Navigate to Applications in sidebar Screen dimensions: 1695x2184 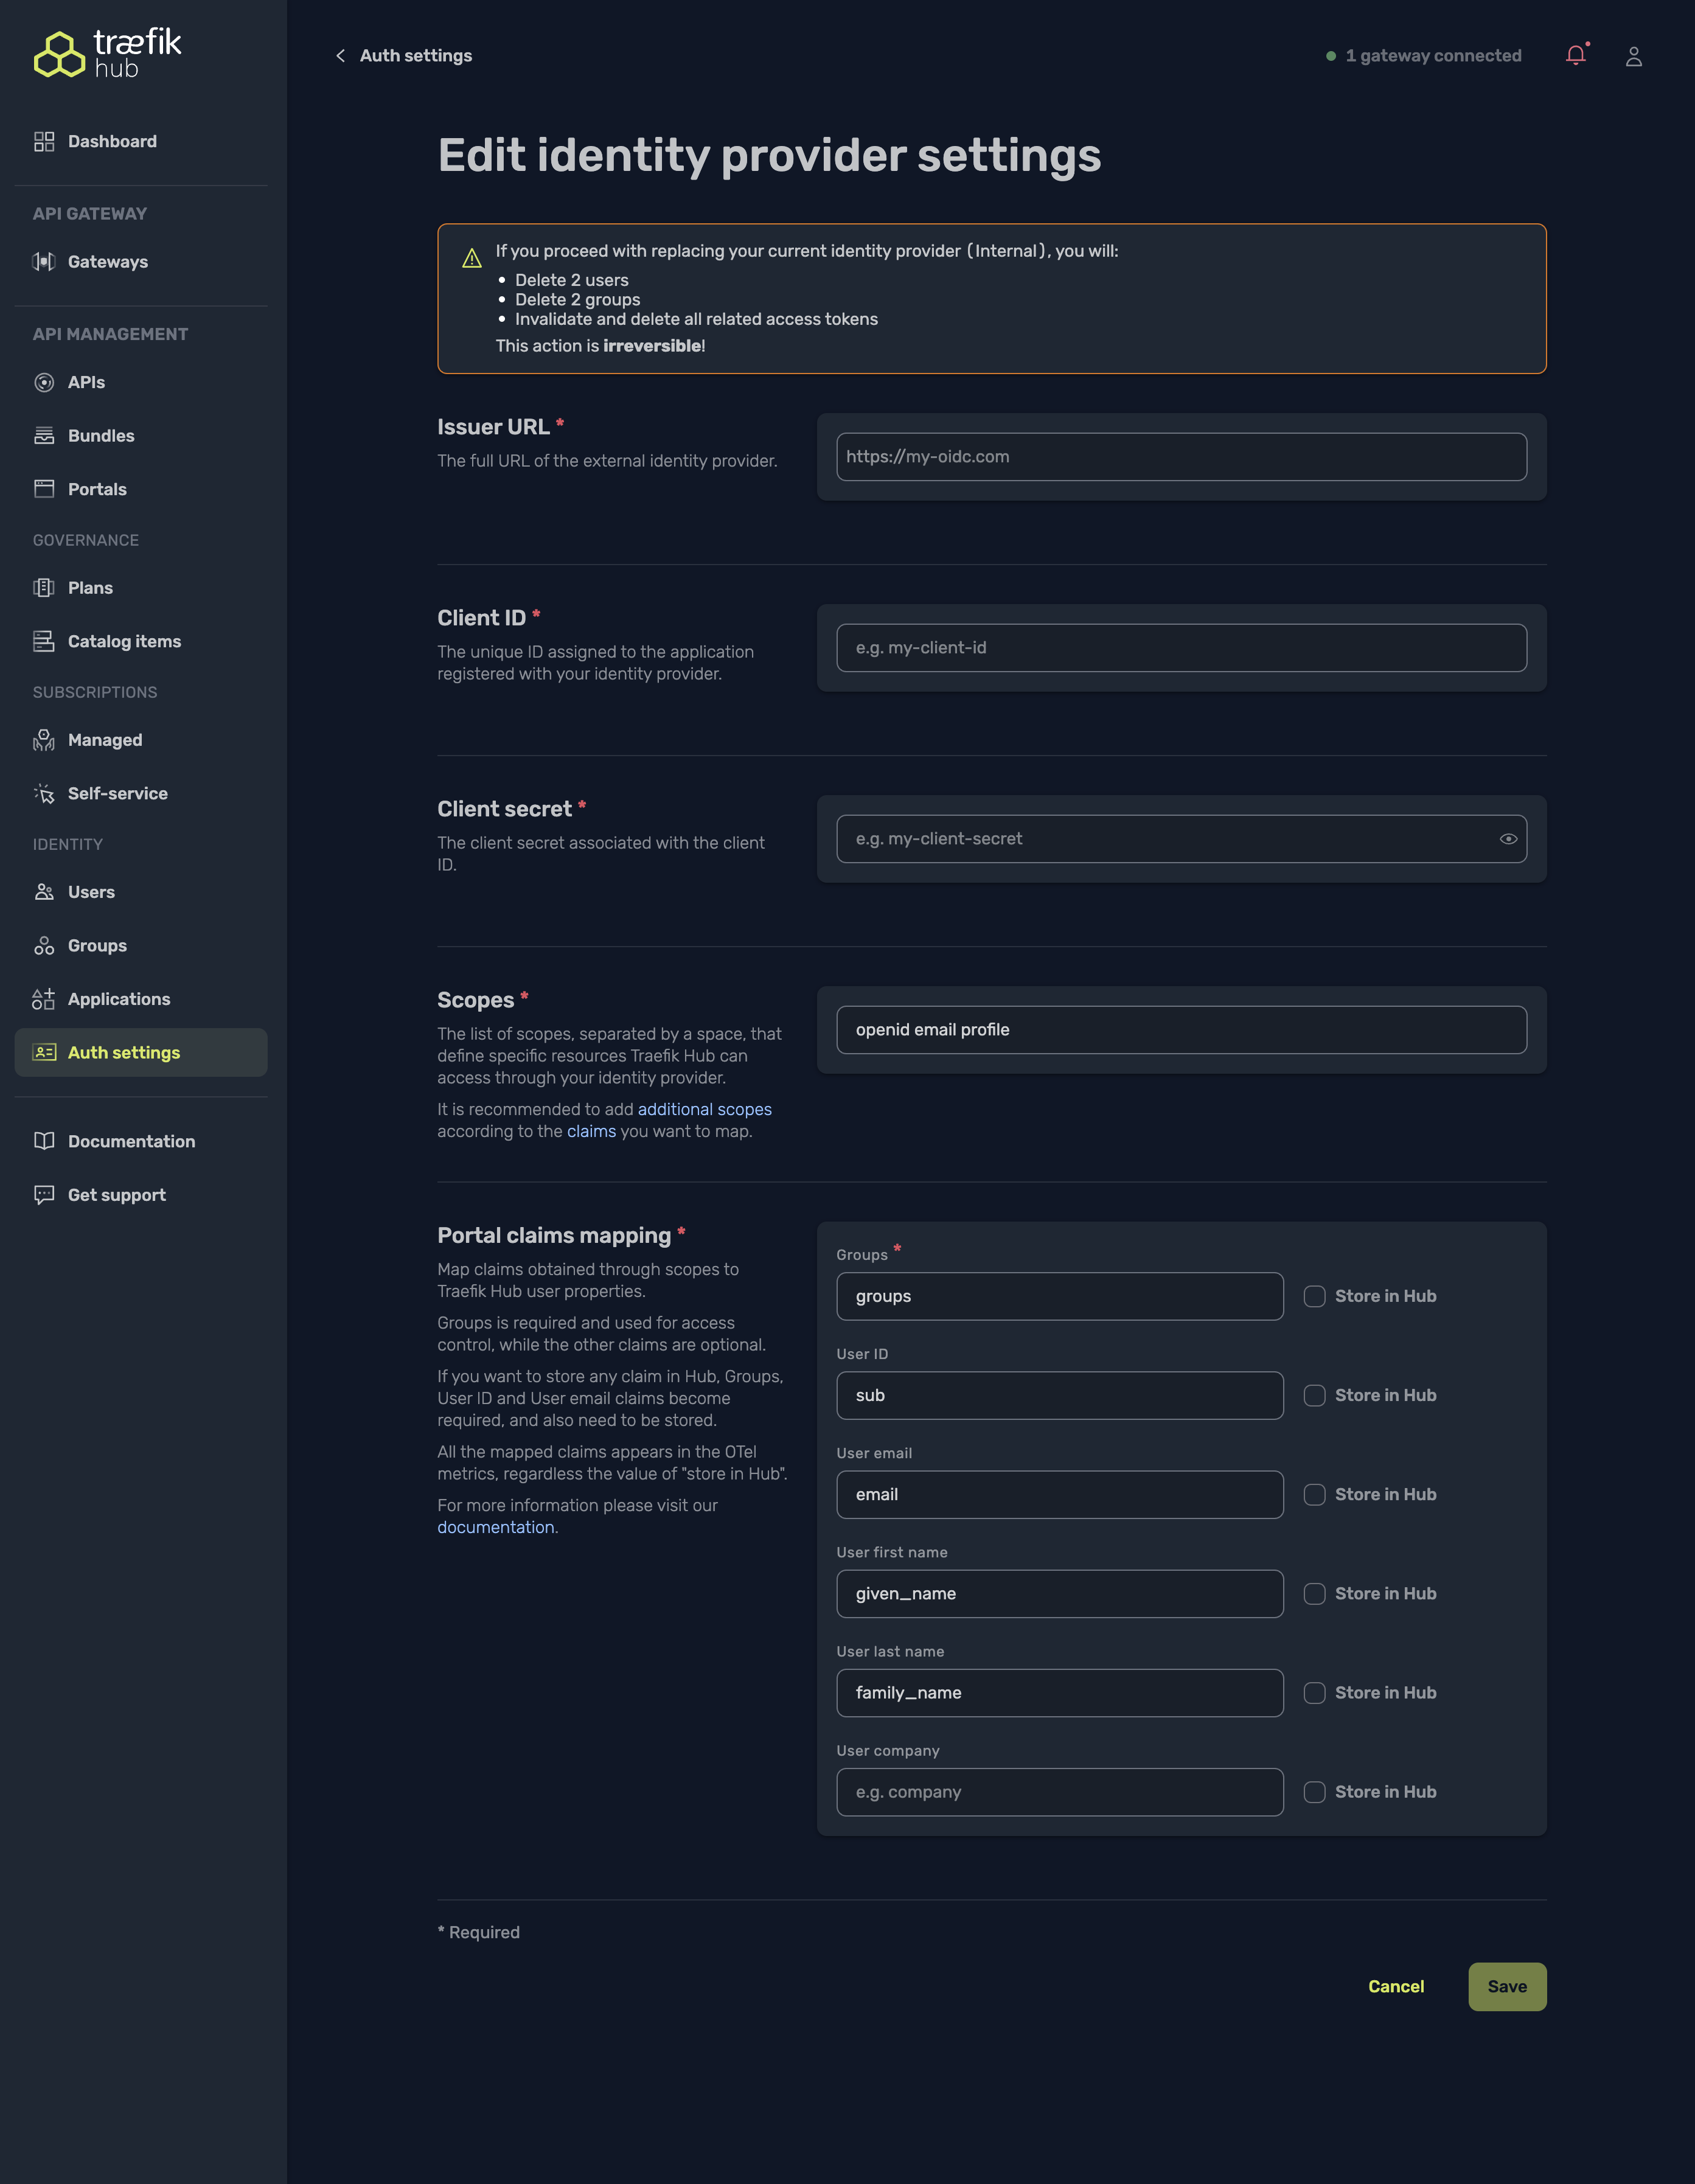[118, 999]
